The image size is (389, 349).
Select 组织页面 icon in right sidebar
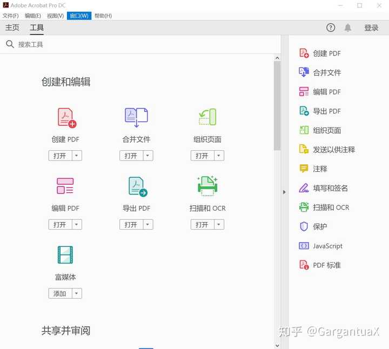304,130
